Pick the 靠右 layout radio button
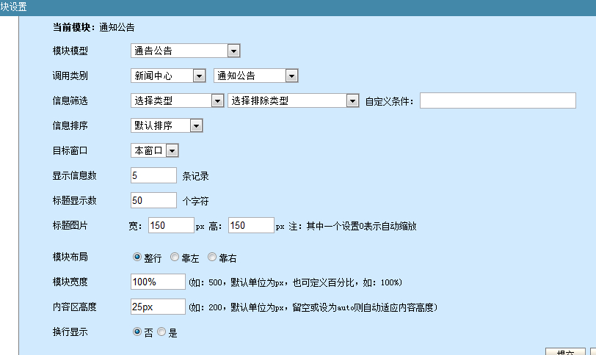 pos(213,257)
